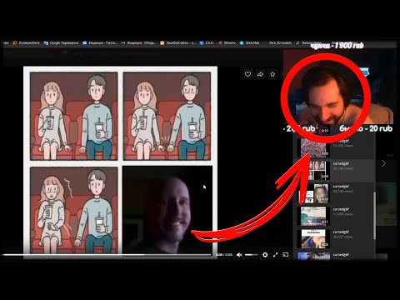Open the E.G.O. bookmark
This screenshot has width=400, height=300.
[207, 42]
